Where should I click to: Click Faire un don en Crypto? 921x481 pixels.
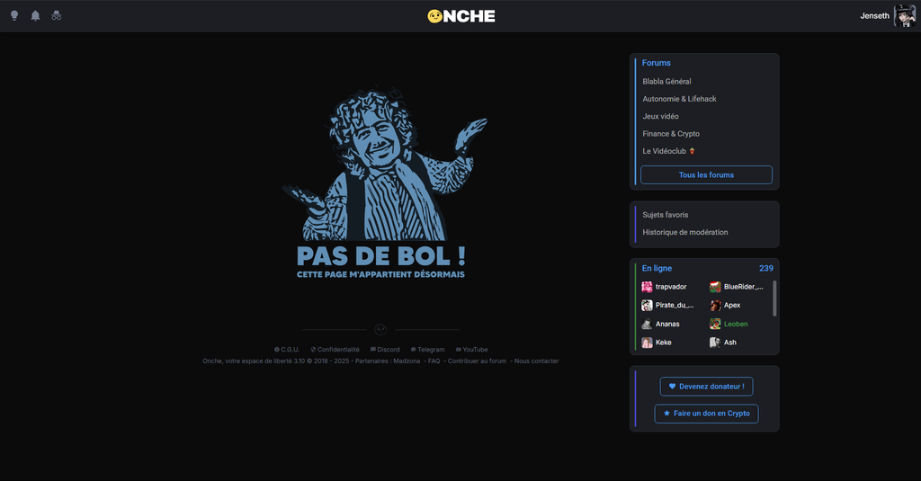tap(706, 414)
